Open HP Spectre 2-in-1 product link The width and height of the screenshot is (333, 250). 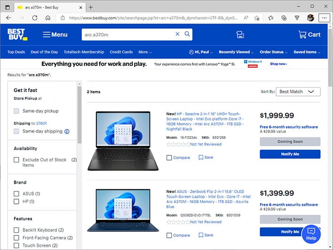pos(205,121)
